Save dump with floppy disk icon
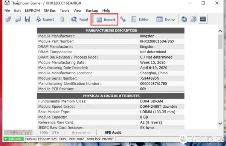Screen dimensions: 226x146 27,19
